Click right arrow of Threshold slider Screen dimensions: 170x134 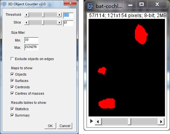pyautogui.click(x=60, y=15)
